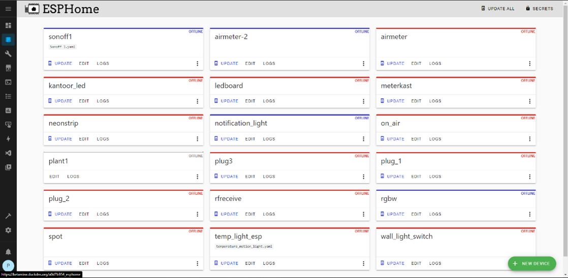The width and height of the screenshot is (568, 278).
Task: Open the Secrets editor
Action: pyautogui.click(x=539, y=9)
